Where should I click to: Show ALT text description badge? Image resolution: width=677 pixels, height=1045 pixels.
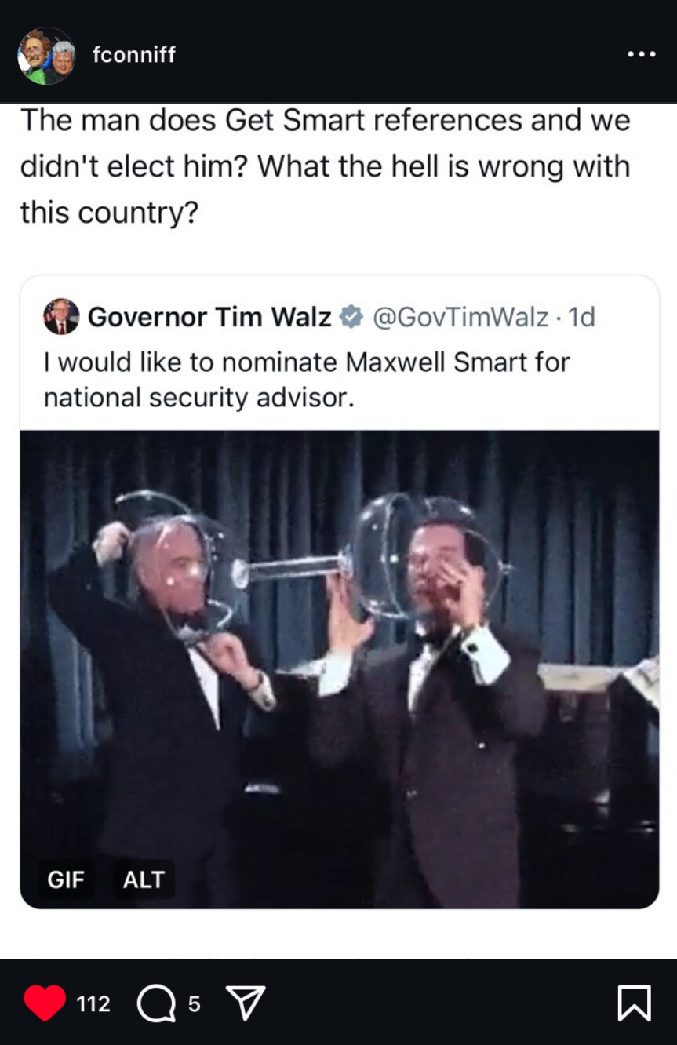coord(144,879)
